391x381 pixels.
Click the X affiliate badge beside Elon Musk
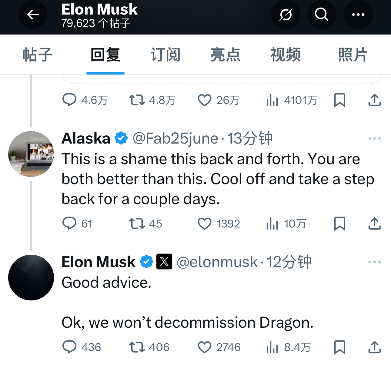(164, 262)
